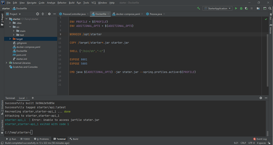The width and height of the screenshot is (273, 145).
Task: Open the Refactor menu
Action: pyautogui.click(x=62, y=3)
